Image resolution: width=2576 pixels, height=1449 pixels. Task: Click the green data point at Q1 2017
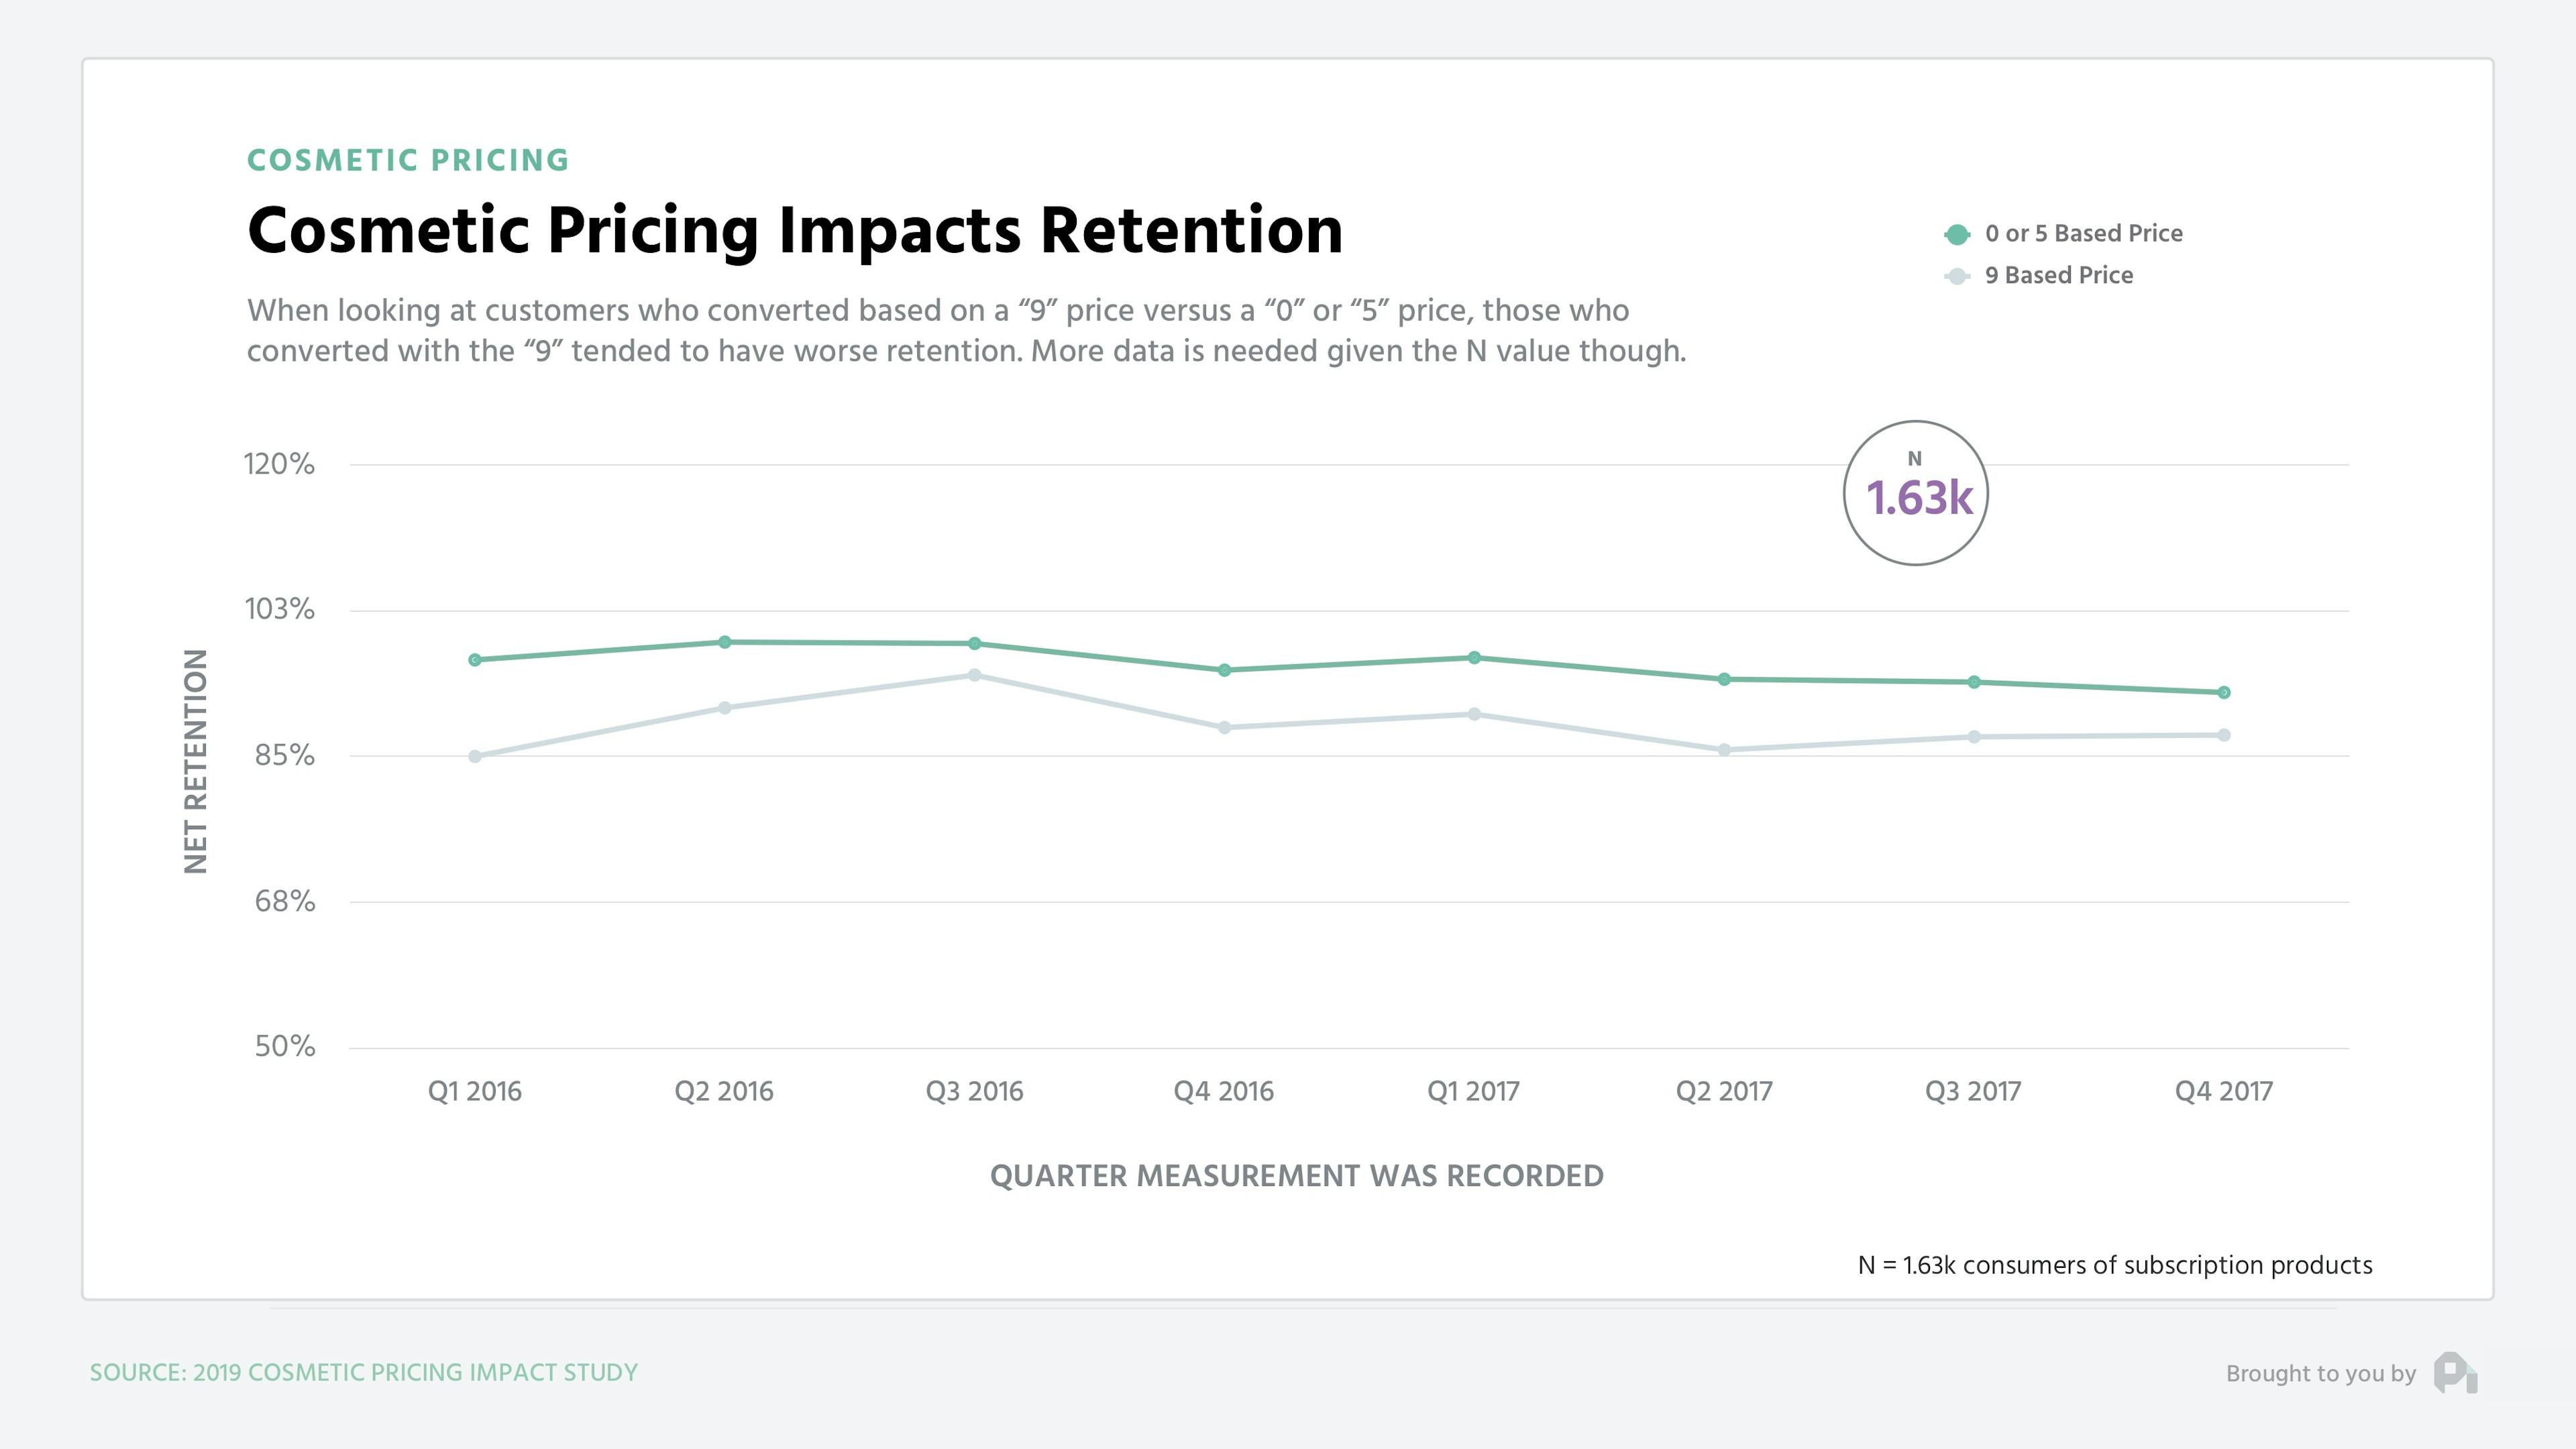point(1474,658)
